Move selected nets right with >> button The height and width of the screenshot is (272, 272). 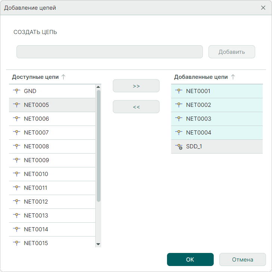tap(136, 86)
